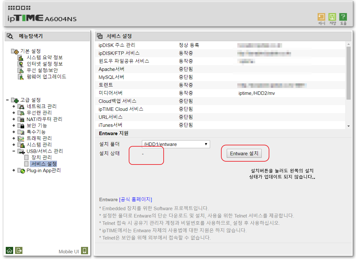This screenshot has width=359, height=260.
Task: Select 장치 관리 under USB/서비스 관리
Action: click(42, 157)
